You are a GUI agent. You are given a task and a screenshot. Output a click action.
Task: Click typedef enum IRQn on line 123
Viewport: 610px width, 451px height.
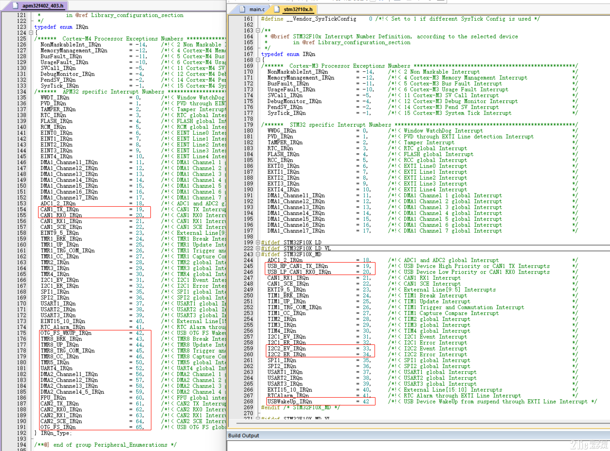(x=61, y=27)
